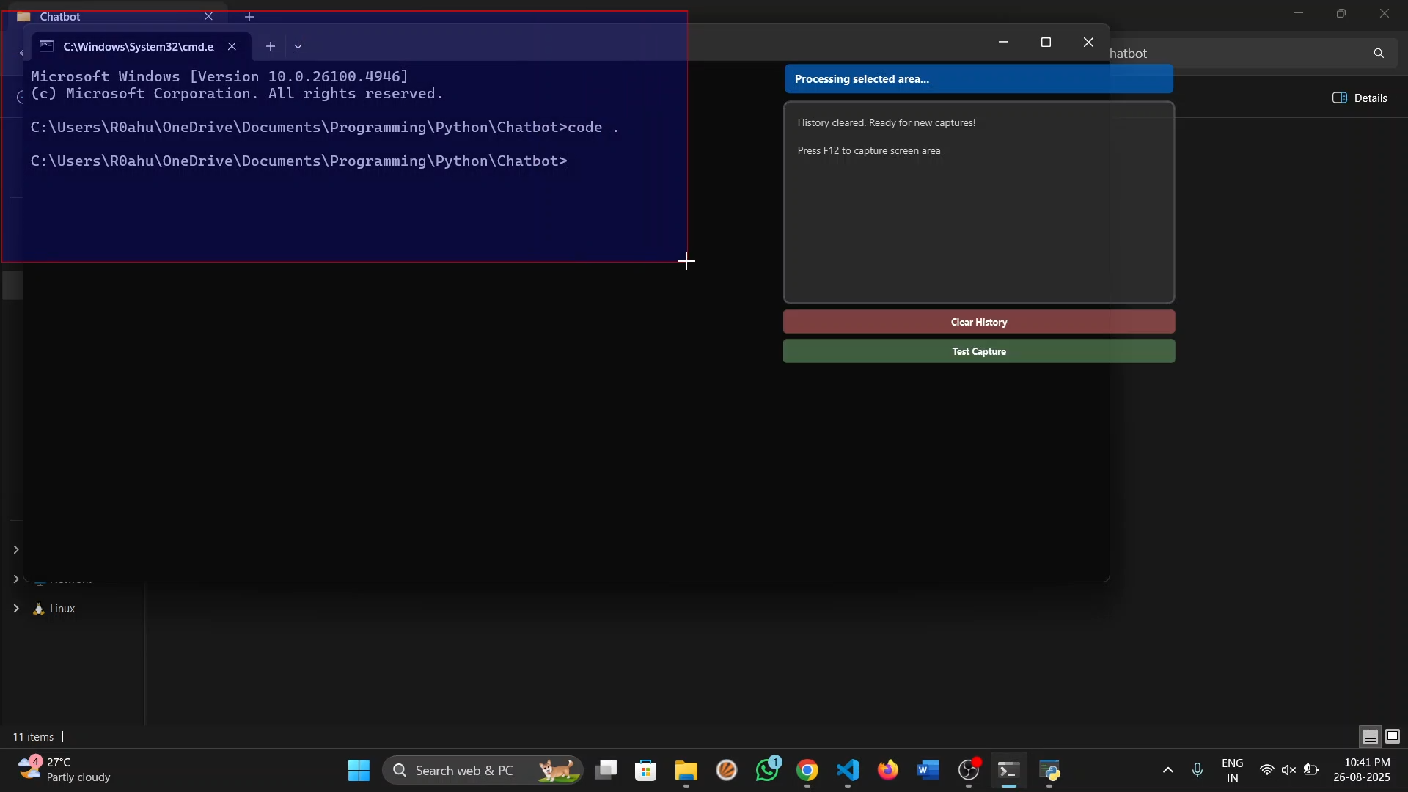Open the Terminal tab dropdown chevron

click(298, 45)
